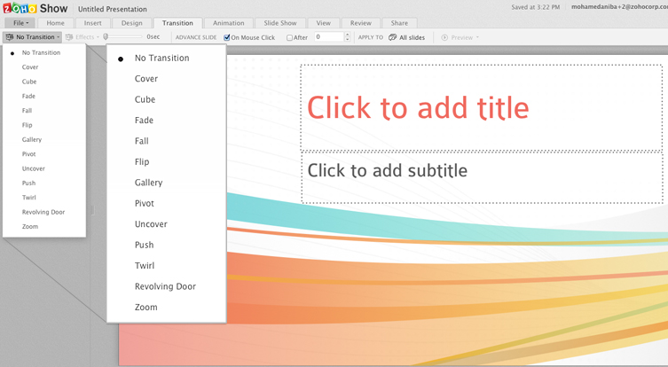Click the Zoho Show logo
The image size is (668, 367).
(x=35, y=8)
